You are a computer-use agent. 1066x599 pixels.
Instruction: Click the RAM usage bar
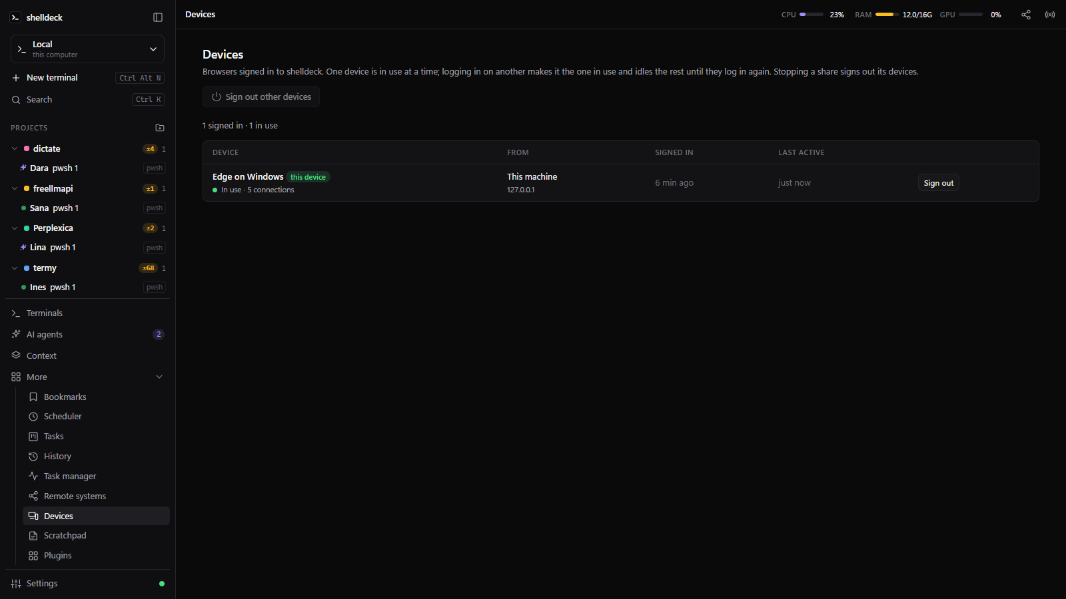click(887, 15)
